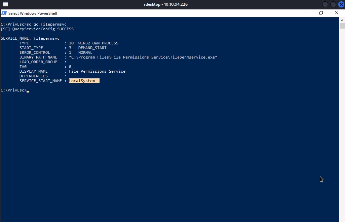This screenshot has width=345, height=222.
Task: Click the rdesktop maximize circle button
Action: coord(333,4)
